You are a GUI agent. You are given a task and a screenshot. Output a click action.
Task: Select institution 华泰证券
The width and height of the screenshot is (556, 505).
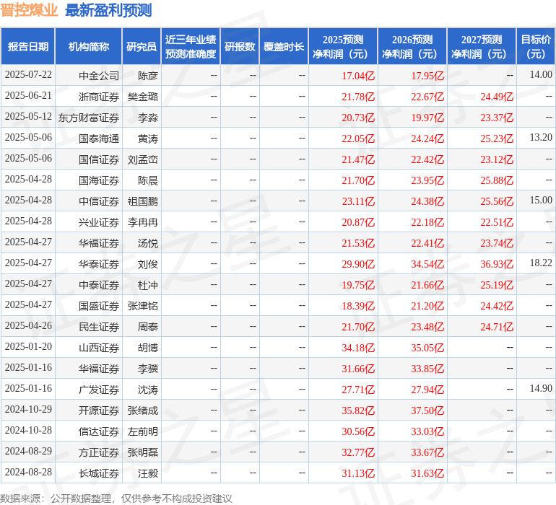[x=99, y=263]
